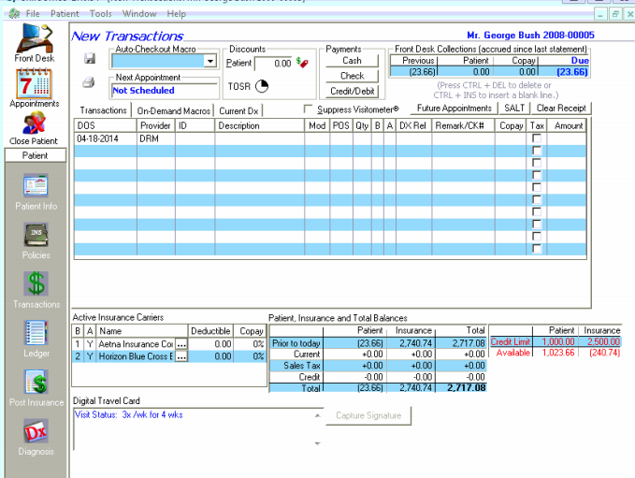Check Tax box on fifth transaction row
635x478 pixels.
pyautogui.click(x=537, y=187)
